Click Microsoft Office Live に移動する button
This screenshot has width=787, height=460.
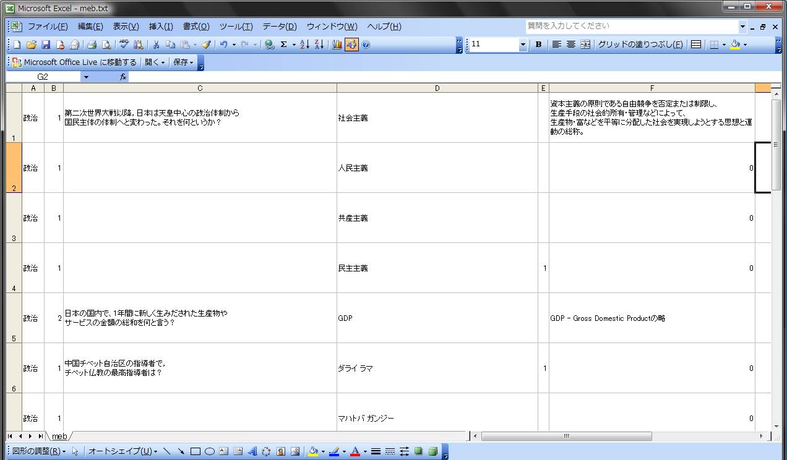tap(74, 62)
